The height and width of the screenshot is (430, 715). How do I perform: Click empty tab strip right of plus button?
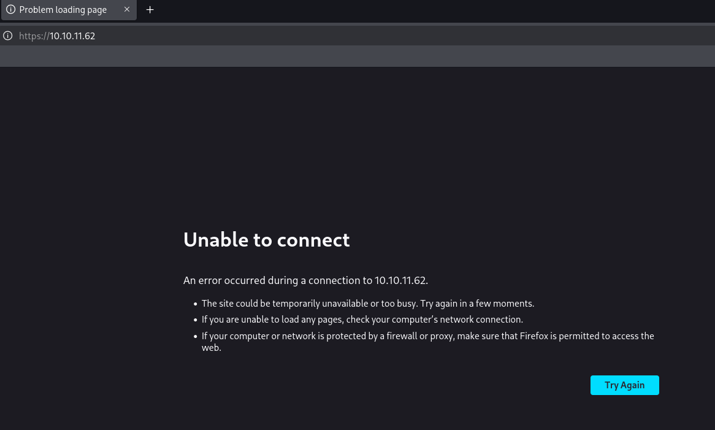(x=429, y=10)
